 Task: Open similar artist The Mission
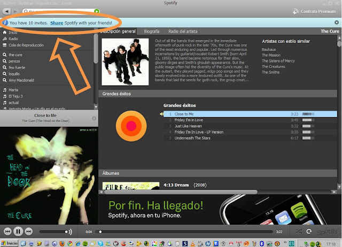pos(271,55)
